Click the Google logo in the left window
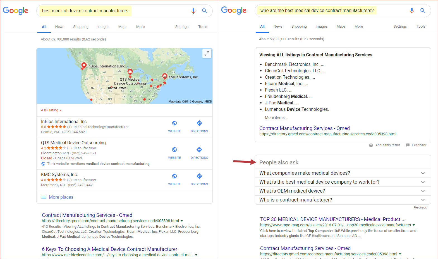 16,11
